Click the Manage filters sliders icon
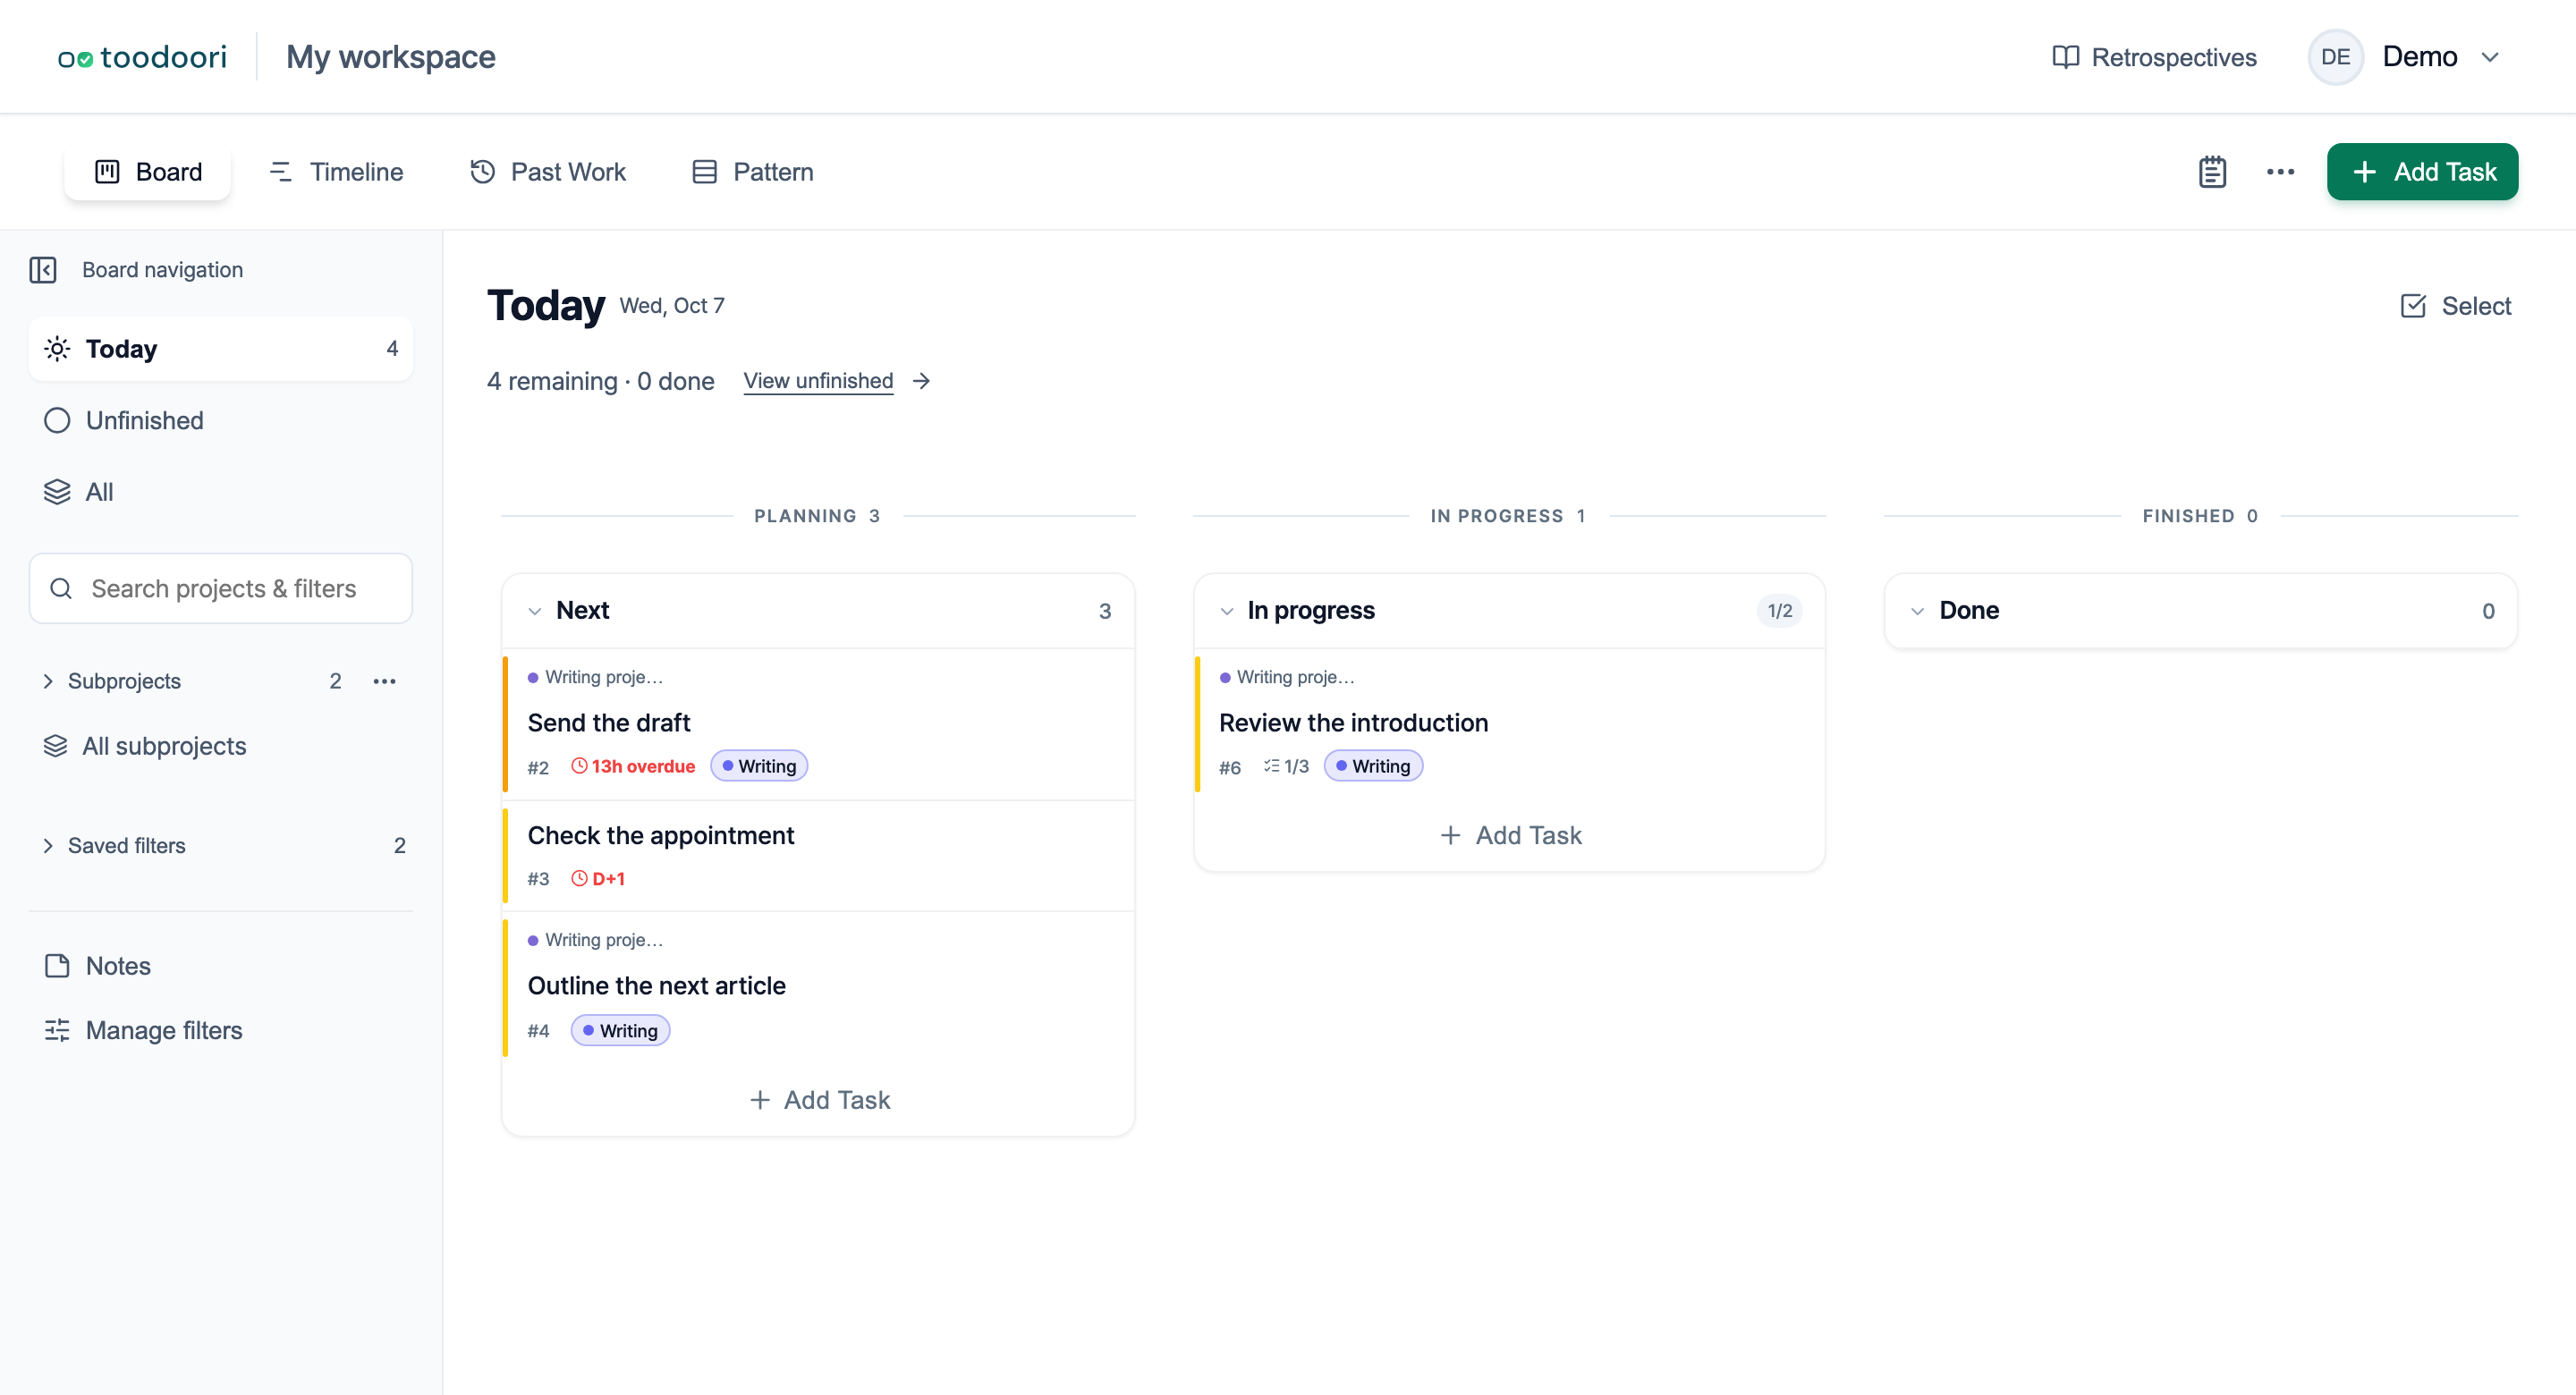Image resolution: width=2576 pixels, height=1395 pixels. point(57,1030)
